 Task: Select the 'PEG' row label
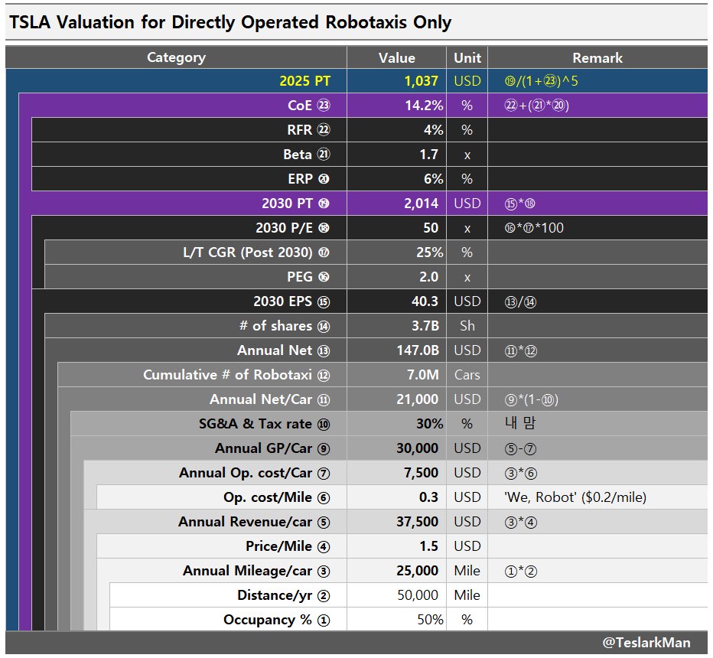[308, 277]
